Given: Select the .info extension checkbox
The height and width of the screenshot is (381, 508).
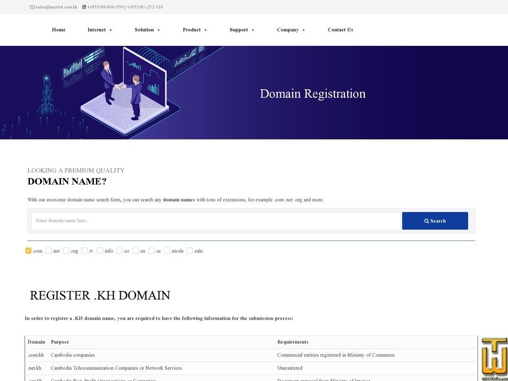Looking at the screenshot, I should click(99, 251).
